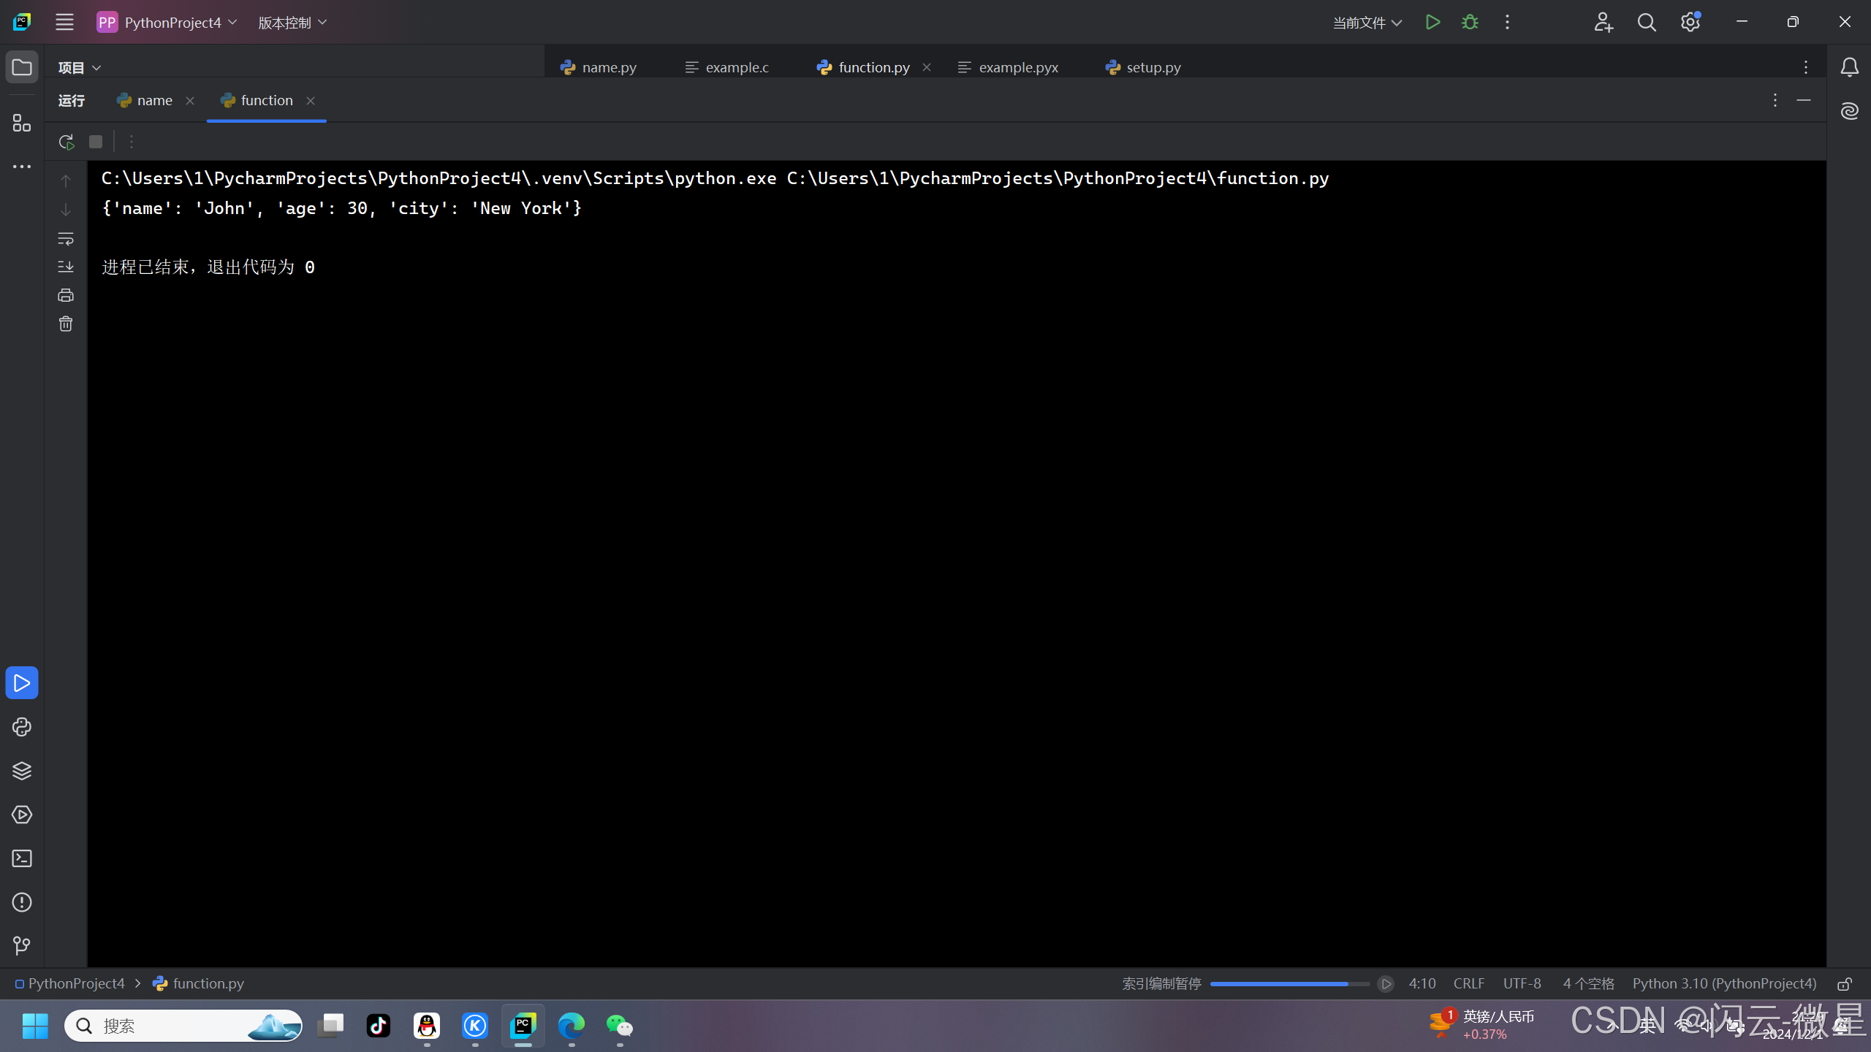Run the current file

(x=1432, y=22)
